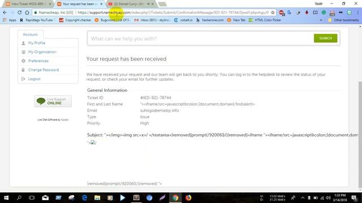This screenshot has height=203, width=362.
Task: Open the Windows Start menu
Action: pyautogui.click(x=6, y=198)
